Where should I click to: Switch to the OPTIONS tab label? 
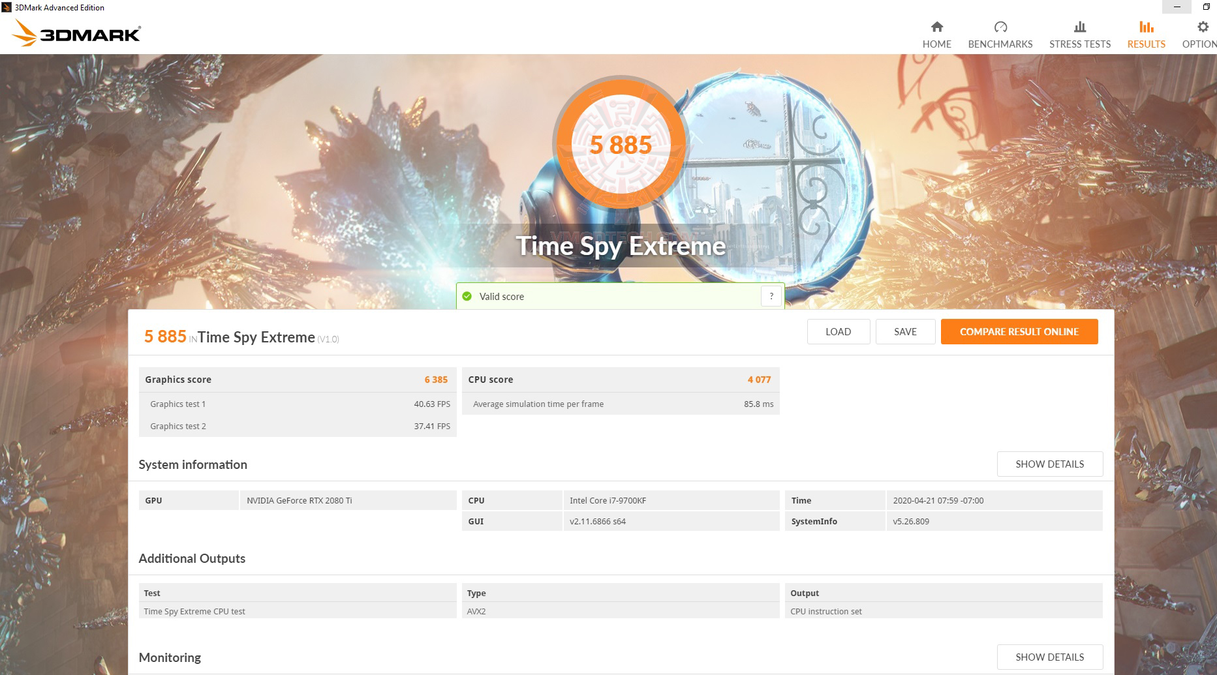[1199, 44]
